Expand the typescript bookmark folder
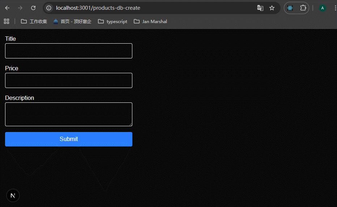Viewport: 337px width, 207px height. (x=113, y=21)
